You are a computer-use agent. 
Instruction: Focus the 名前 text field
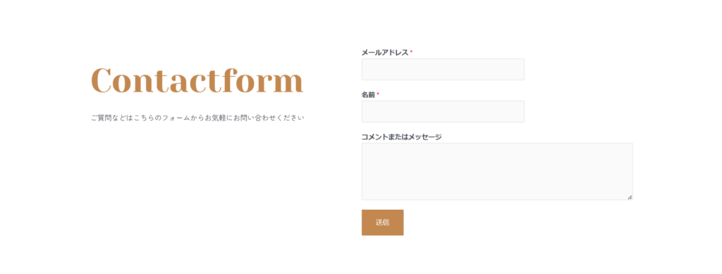(x=443, y=112)
